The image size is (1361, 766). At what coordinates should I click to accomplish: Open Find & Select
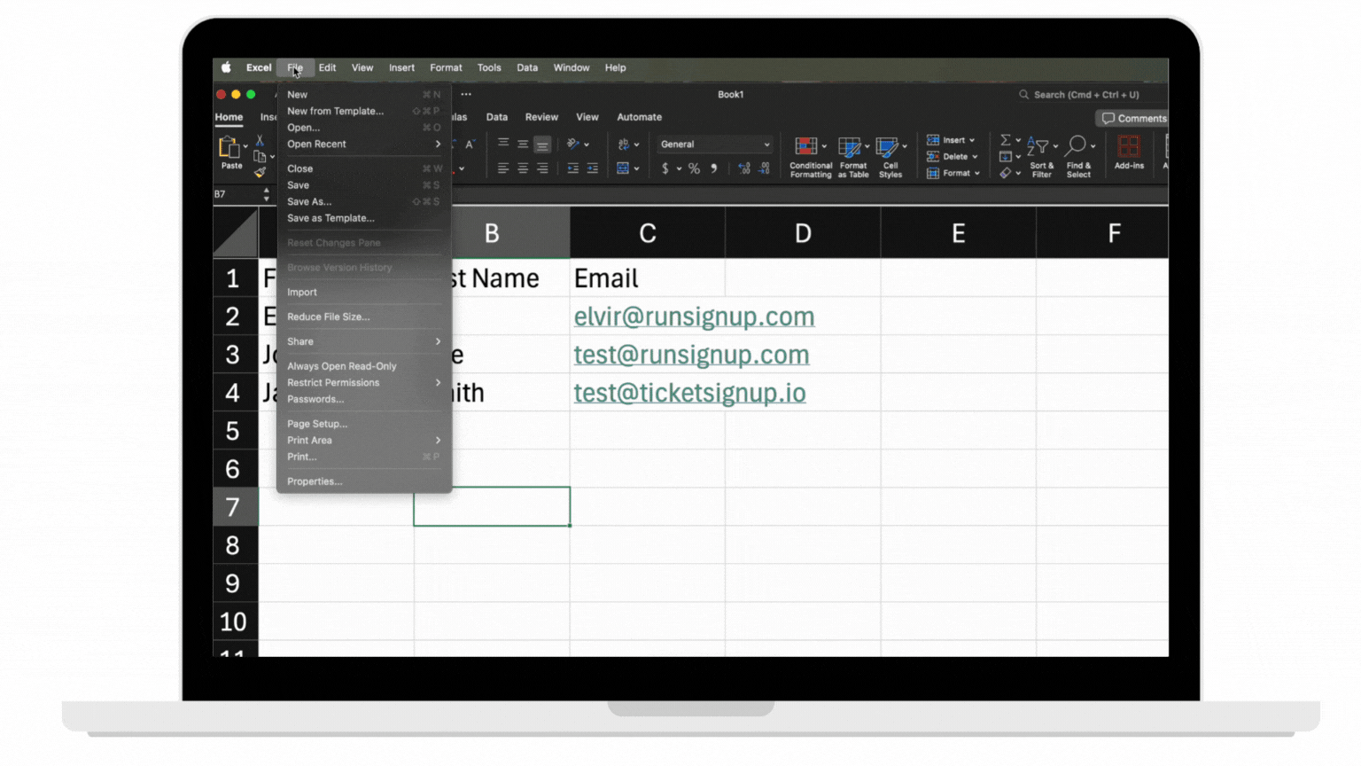click(1078, 158)
